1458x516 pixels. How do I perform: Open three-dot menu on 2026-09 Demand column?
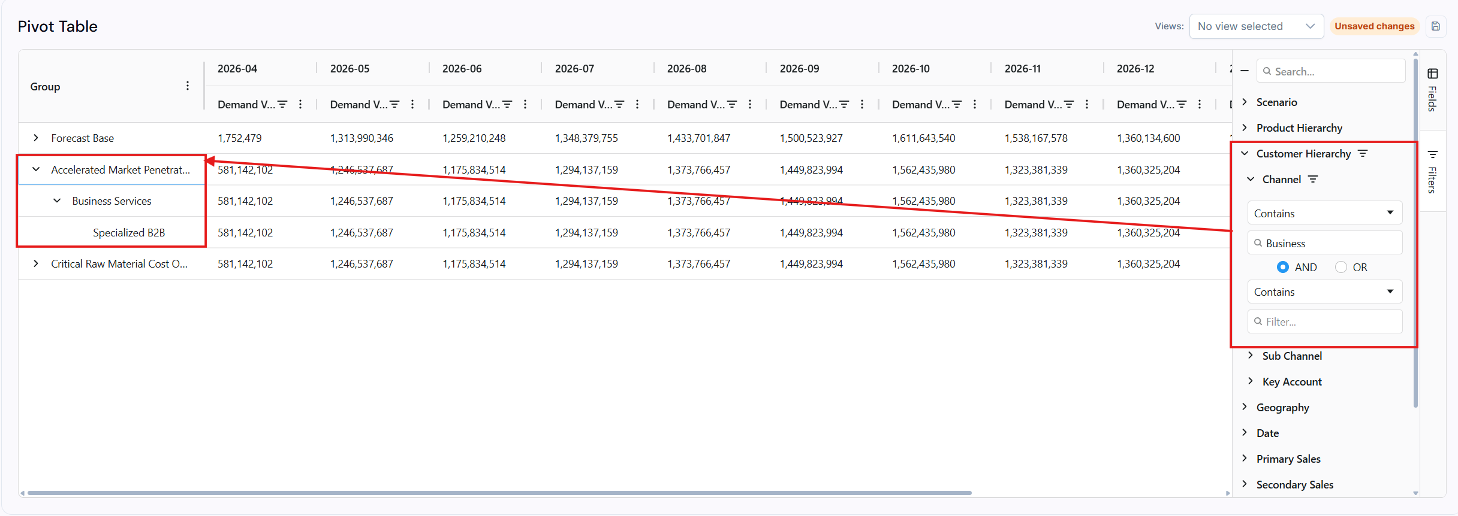[x=862, y=104]
